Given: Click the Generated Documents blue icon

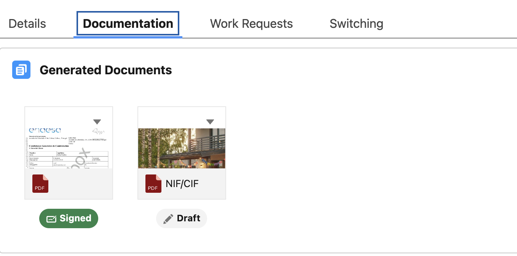Looking at the screenshot, I should (x=21, y=70).
